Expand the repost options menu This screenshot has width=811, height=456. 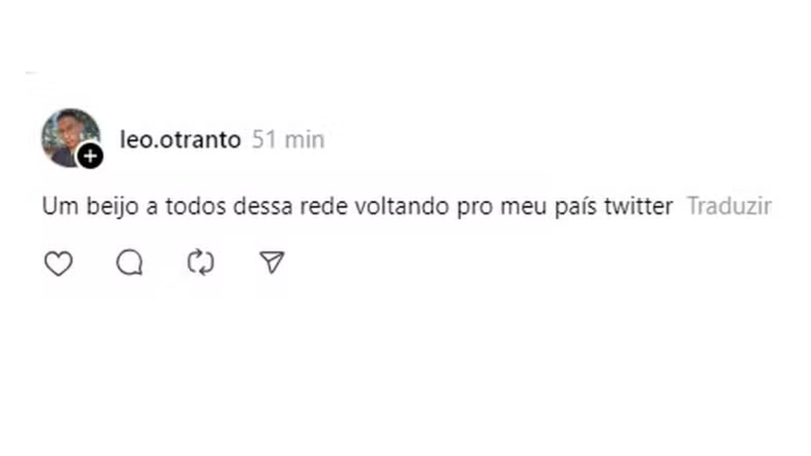201,263
